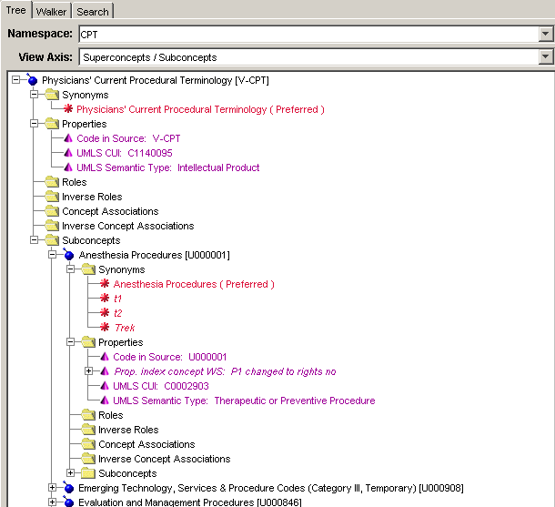
Task: Expand Evaluation and Management Procedures node
Action: pyautogui.click(x=52, y=502)
